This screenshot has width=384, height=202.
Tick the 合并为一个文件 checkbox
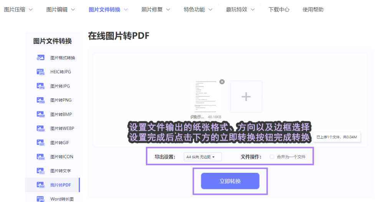(272, 157)
